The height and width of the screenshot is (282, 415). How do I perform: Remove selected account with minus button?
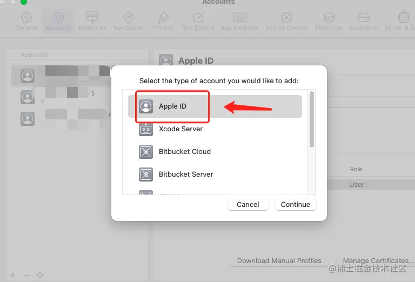tap(26, 275)
